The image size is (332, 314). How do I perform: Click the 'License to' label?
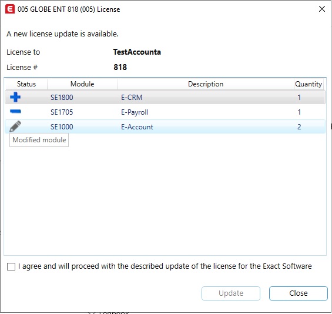point(24,52)
